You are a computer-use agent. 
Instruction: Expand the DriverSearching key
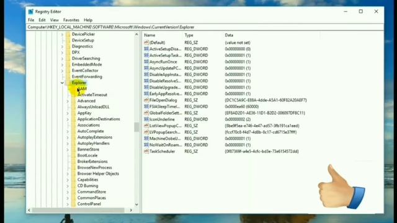pyautogui.click(x=62, y=58)
